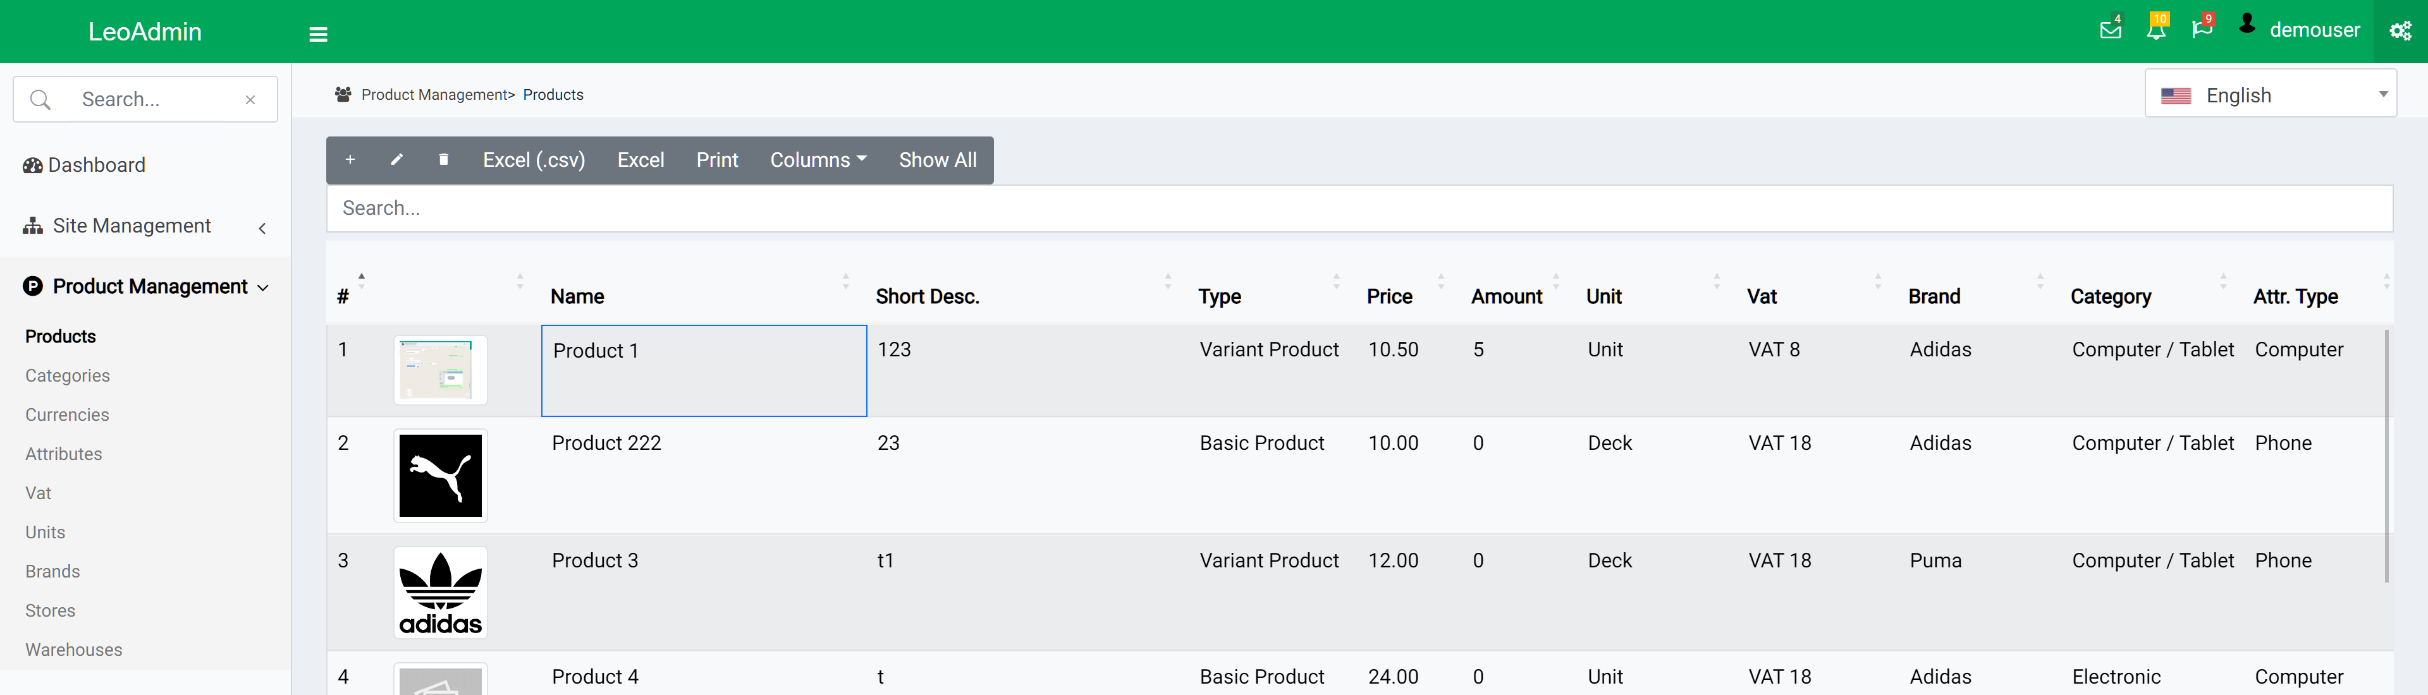The height and width of the screenshot is (695, 2428).
Task: Click the table Search input field
Action: pyautogui.click(x=1358, y=208)
